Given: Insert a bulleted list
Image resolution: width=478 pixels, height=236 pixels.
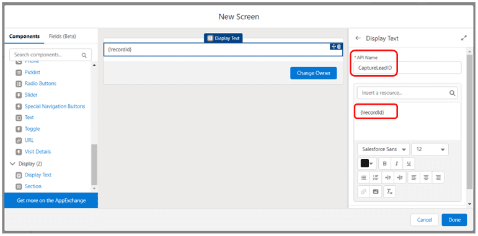Looking at the screenshot, I should click(x=363, y=177).
